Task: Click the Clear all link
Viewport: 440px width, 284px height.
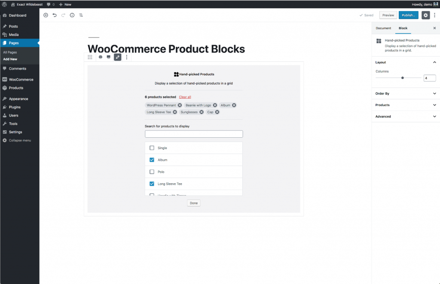Action: (185, 97)
